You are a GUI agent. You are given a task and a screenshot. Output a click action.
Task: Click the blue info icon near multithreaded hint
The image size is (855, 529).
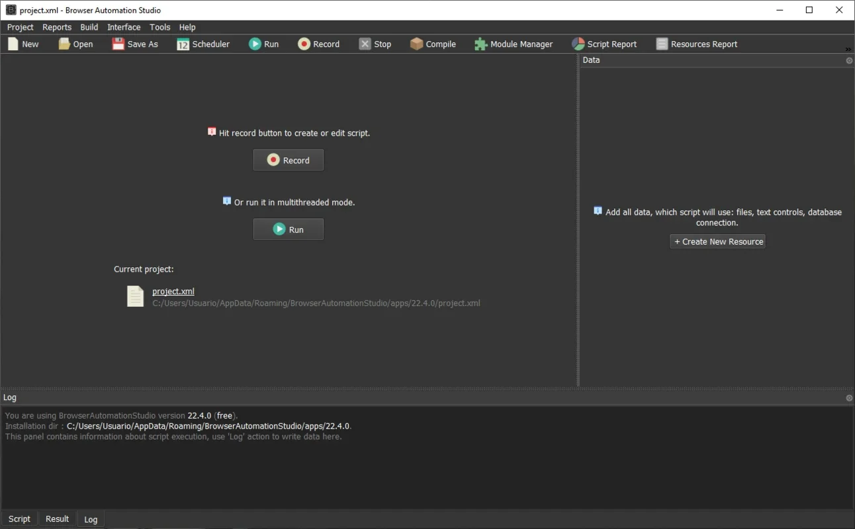[227, 201]
